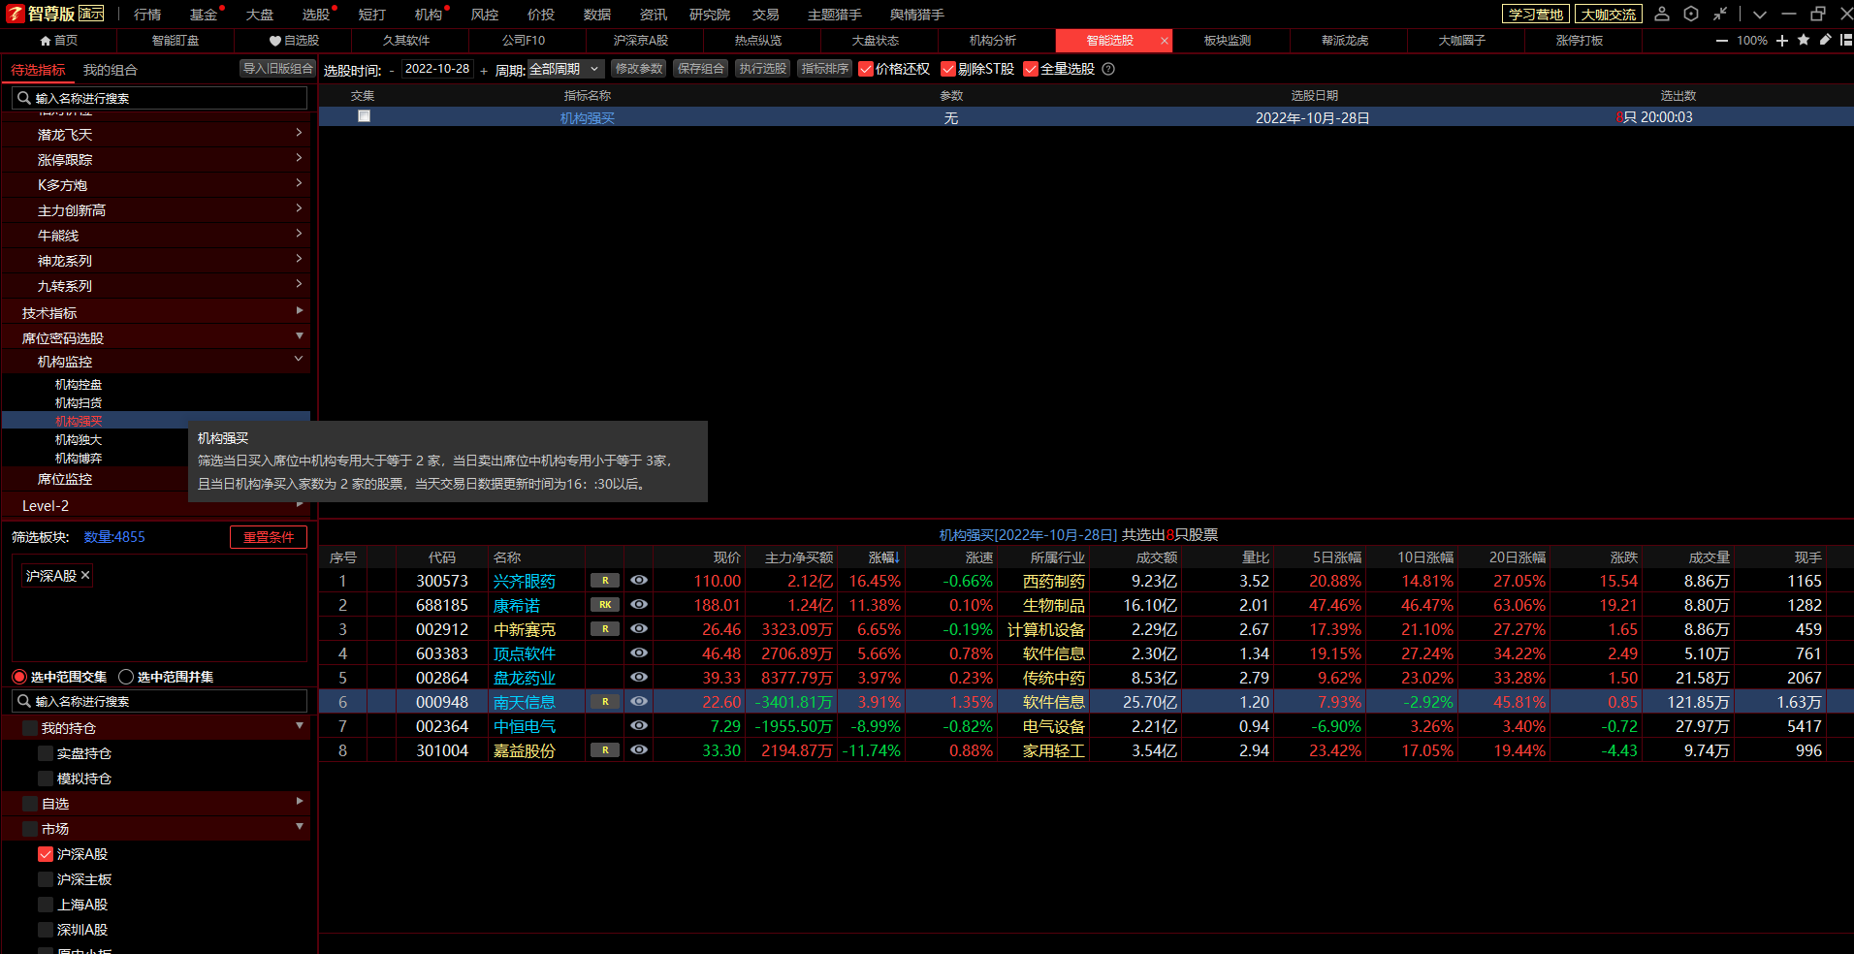
Task: Click the 重置条件 button
Action: 269,537
